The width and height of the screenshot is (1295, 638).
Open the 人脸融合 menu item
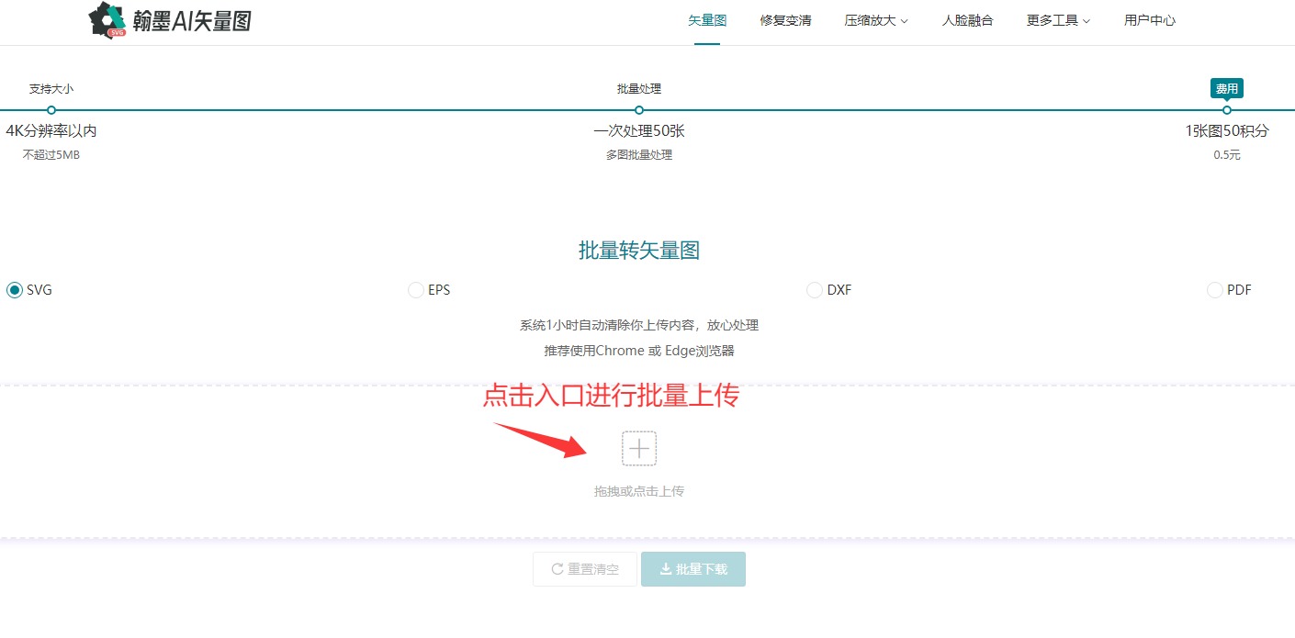(967, 20)
